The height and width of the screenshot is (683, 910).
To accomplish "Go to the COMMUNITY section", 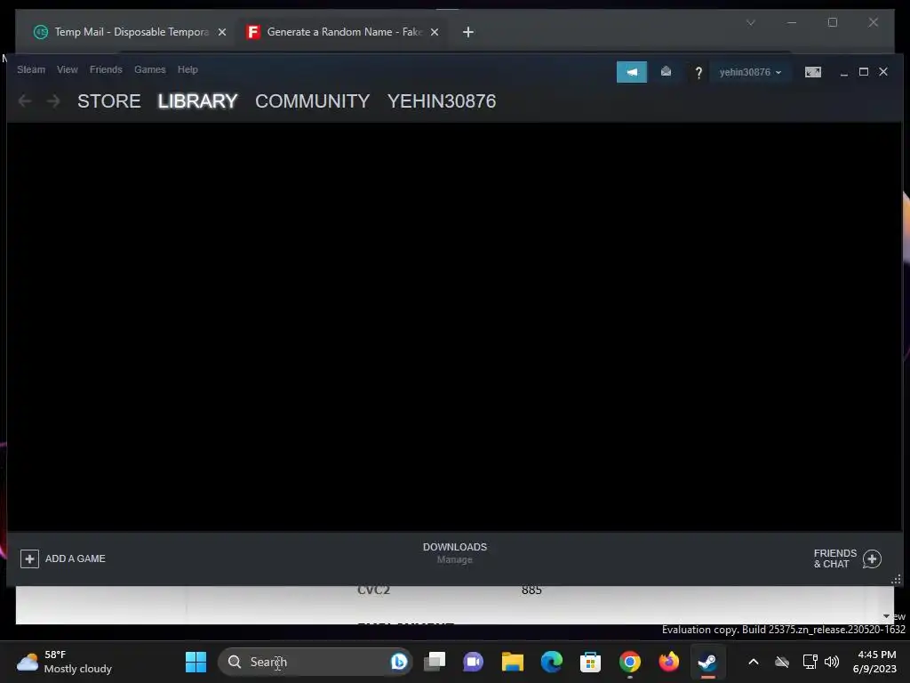I will coord(312,101).
